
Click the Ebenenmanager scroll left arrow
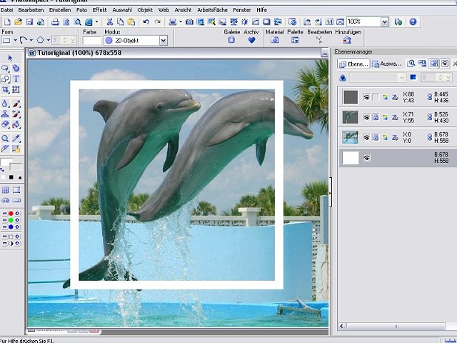[341, 326]
